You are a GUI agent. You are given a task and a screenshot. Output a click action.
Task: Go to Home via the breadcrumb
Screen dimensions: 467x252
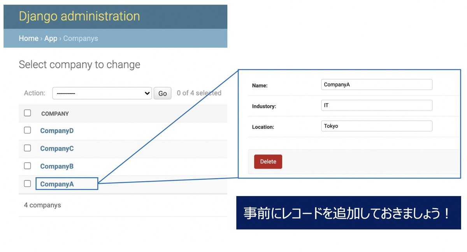coord(28,38)
